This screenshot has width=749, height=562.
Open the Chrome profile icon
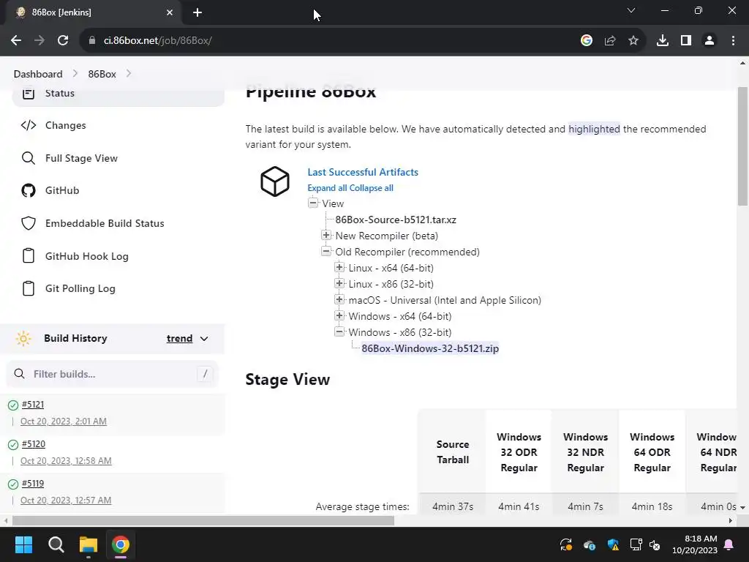pos(710,41)
